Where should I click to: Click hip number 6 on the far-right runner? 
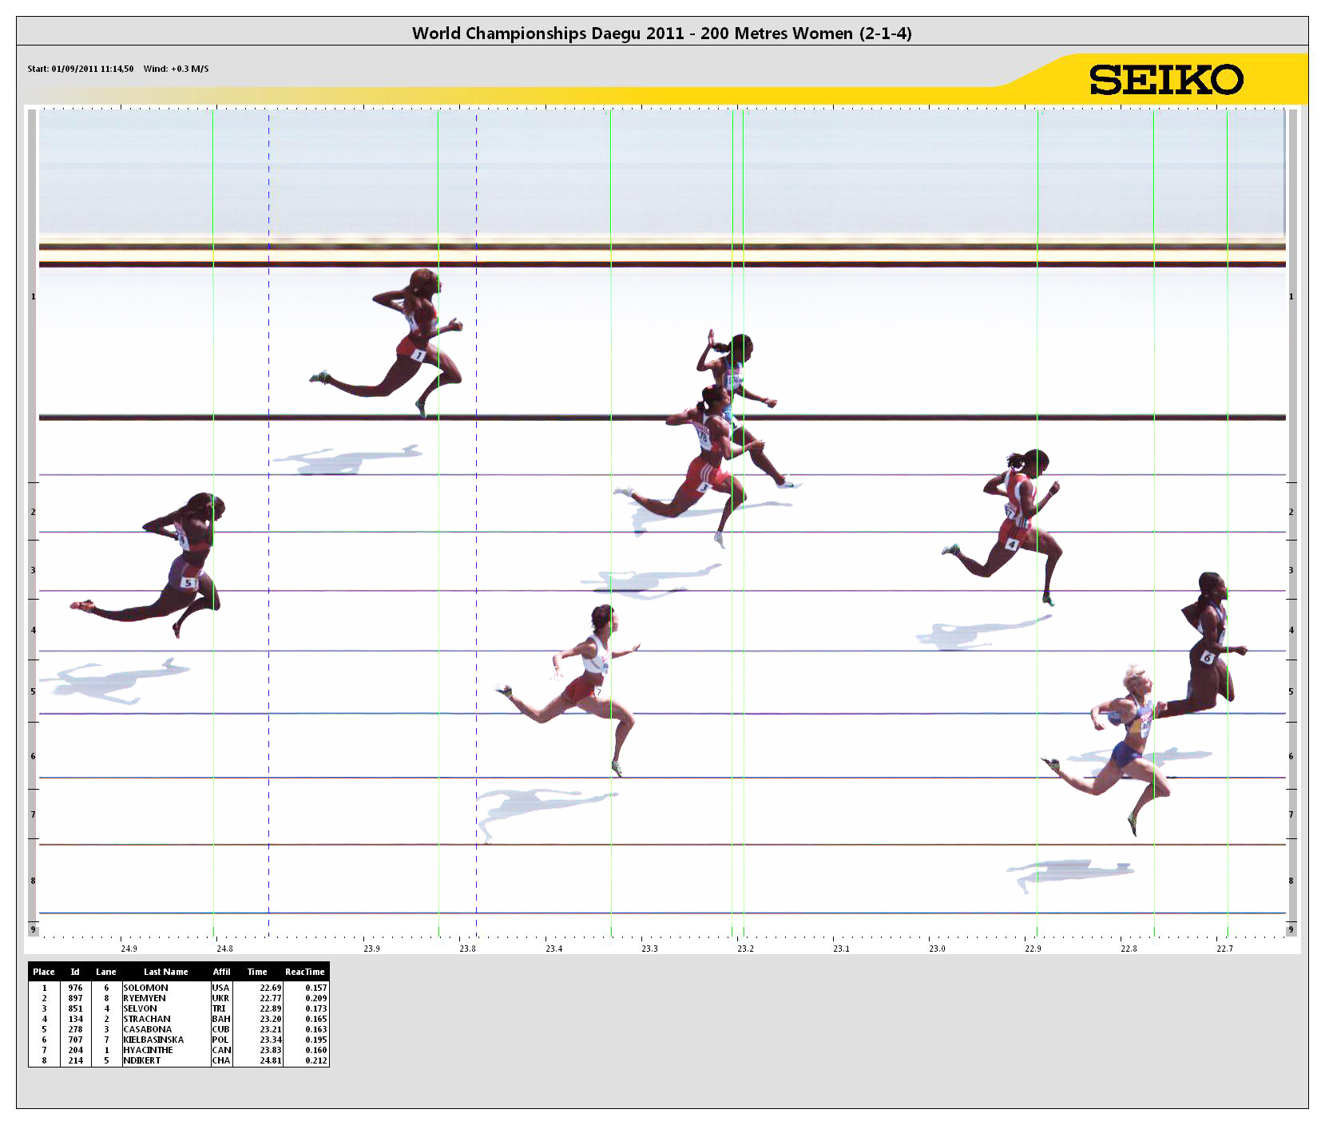click(1208, 657)
